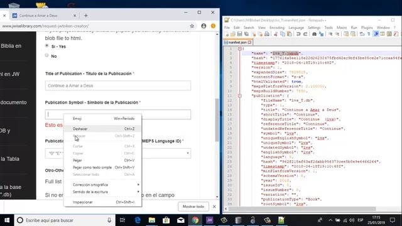The width and height of the screenshot is (402, 226).
Task: Open Microsoft Edge from the taskbar
Action: point(138,220)
